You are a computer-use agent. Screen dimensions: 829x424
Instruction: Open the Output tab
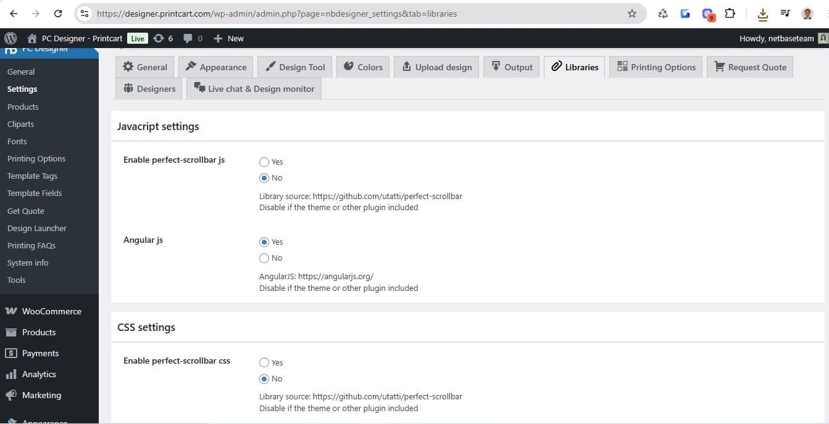(x=512, y=67)
